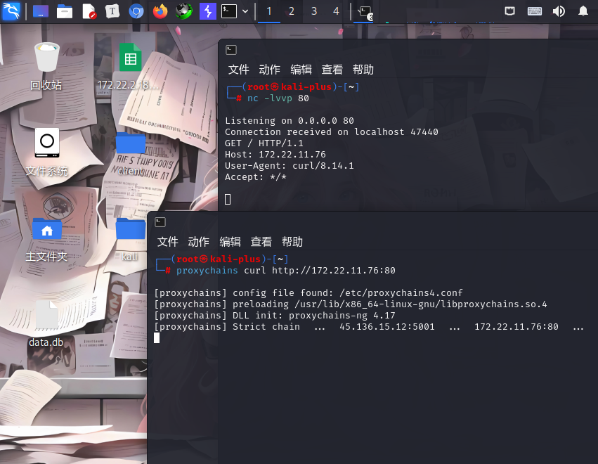Expand the terminal launcher dropdown arrow
The height and width of the screenshot is (464, 598).
(245, 11)
